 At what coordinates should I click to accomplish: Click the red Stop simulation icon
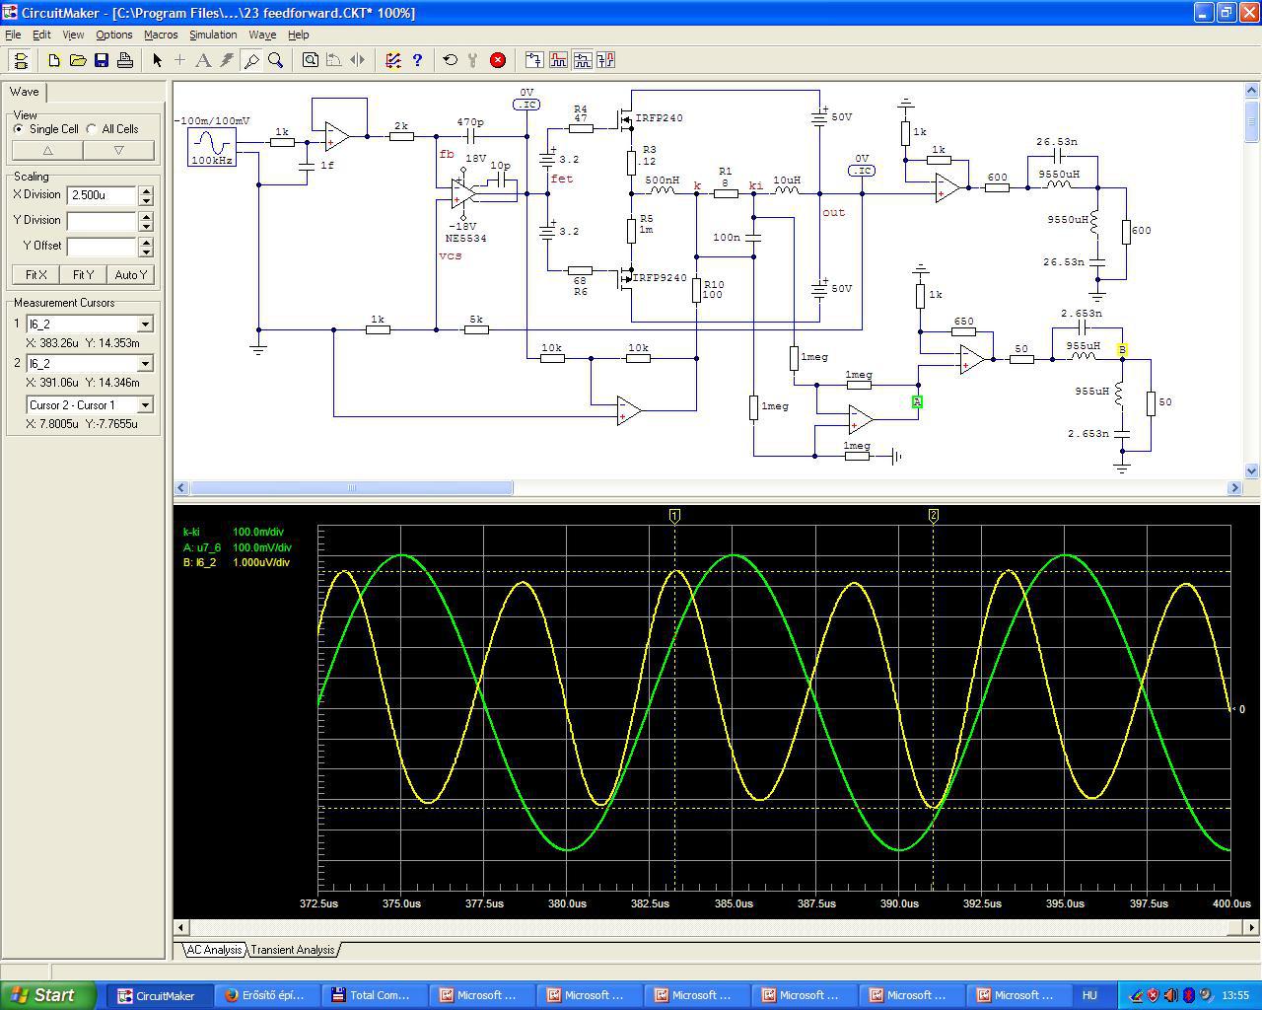tap(498, 60)
